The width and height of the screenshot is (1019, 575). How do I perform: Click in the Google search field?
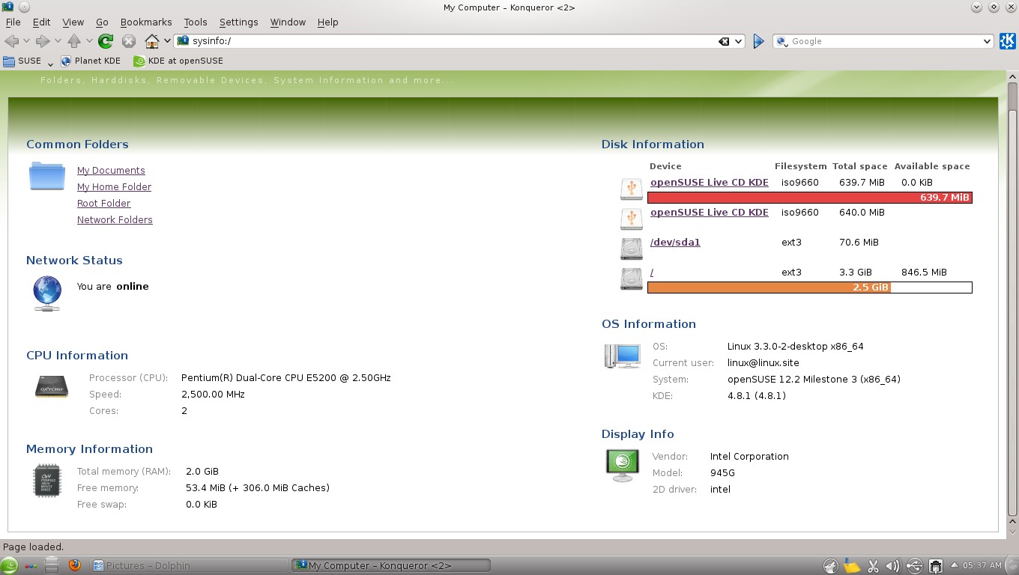pyautogui.click(x=884, y=42)
